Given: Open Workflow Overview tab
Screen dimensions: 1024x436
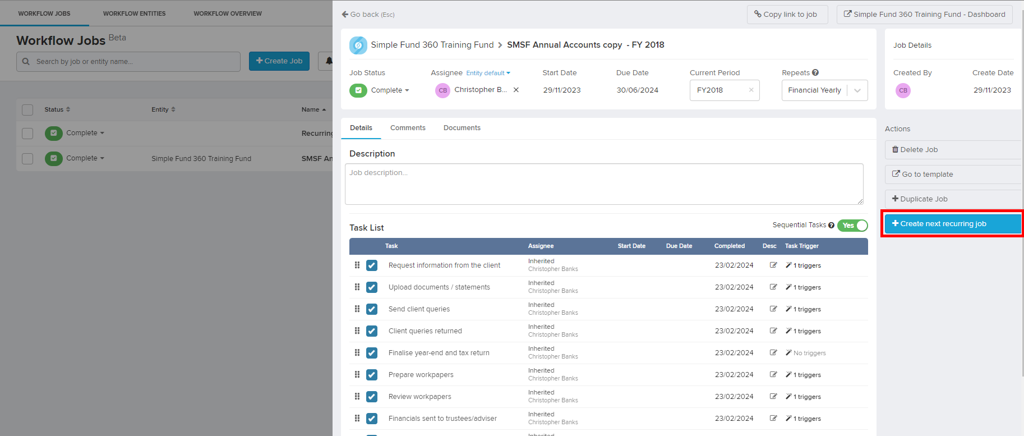Looking at the screenshot, I should coord(228,13).
